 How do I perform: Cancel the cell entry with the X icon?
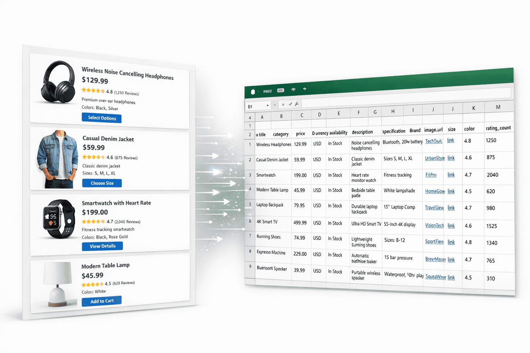[283, 104]
